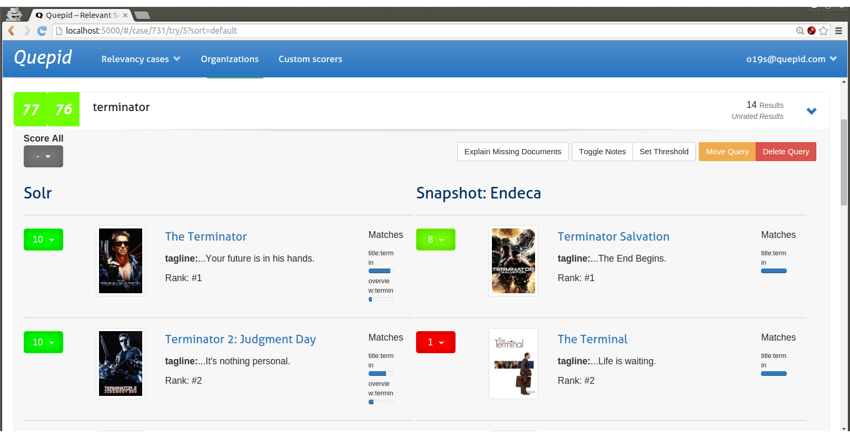Open Terminator Salvation title link
This screenshot has width=850, height=438.
(x=614, y=236)
